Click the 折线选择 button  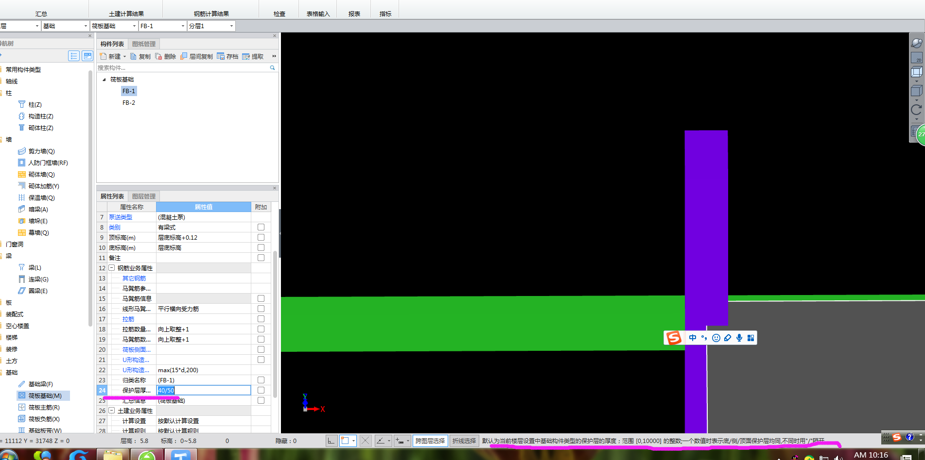(464, 441)
